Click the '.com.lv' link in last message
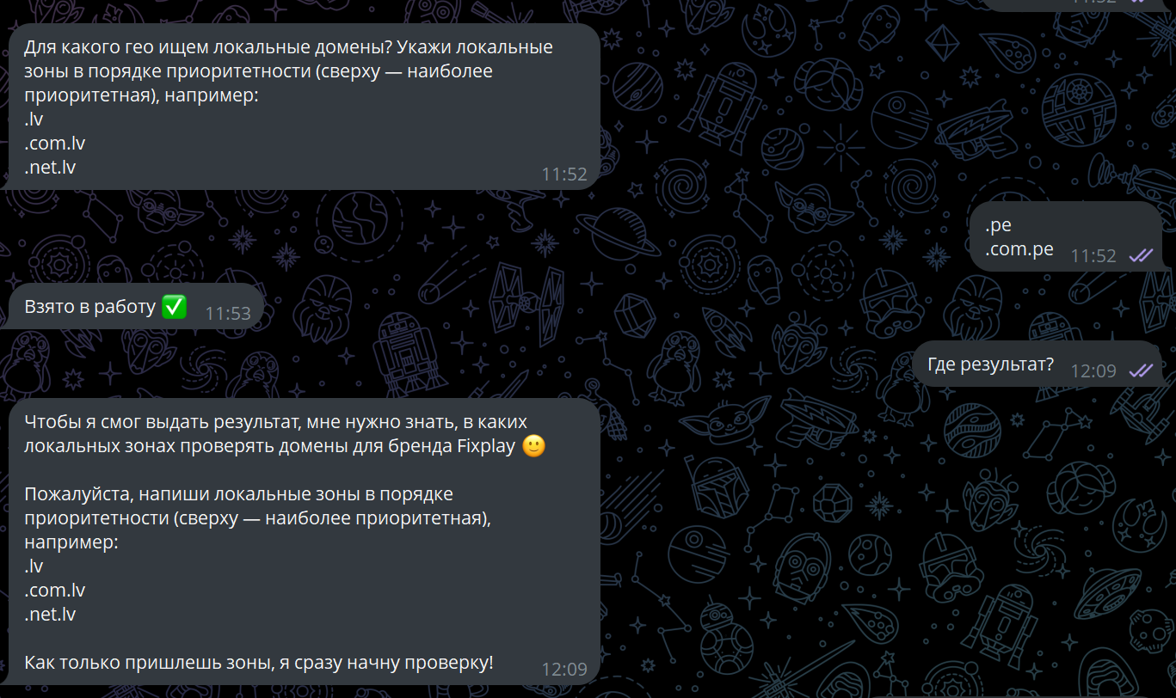 point(55,591)
